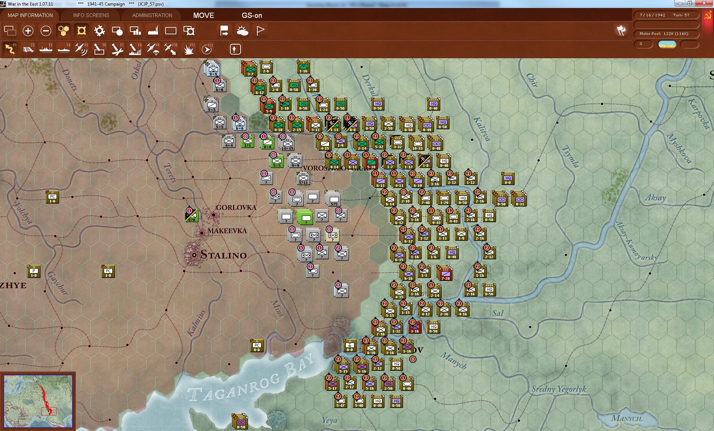The width and height of the screenshot is (714, 431).
Task: Click the field showing 0 below Motor Pool
Action: (x=643, y=44)
